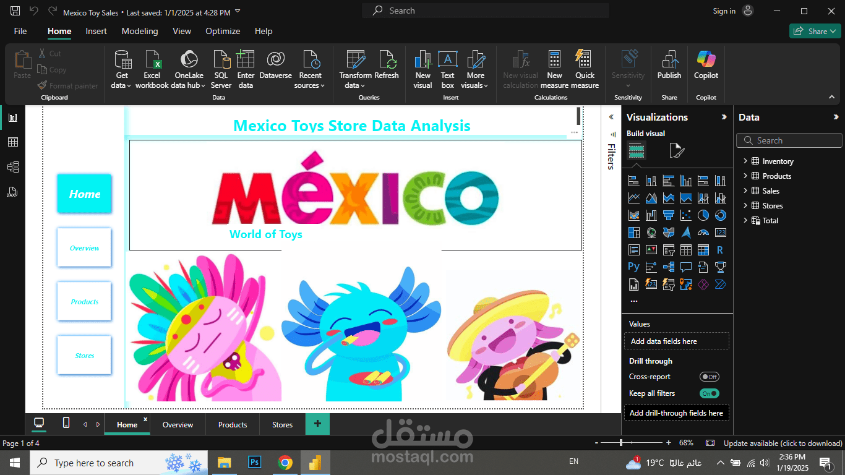
Task: Select the decomposition tree visual
Action: [668, 267]
